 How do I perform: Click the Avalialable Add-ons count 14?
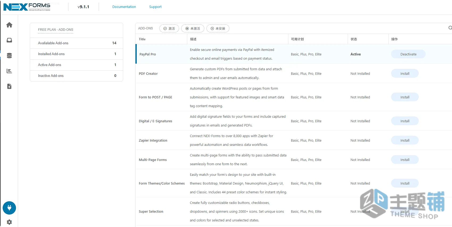click(x=114, y=43)
